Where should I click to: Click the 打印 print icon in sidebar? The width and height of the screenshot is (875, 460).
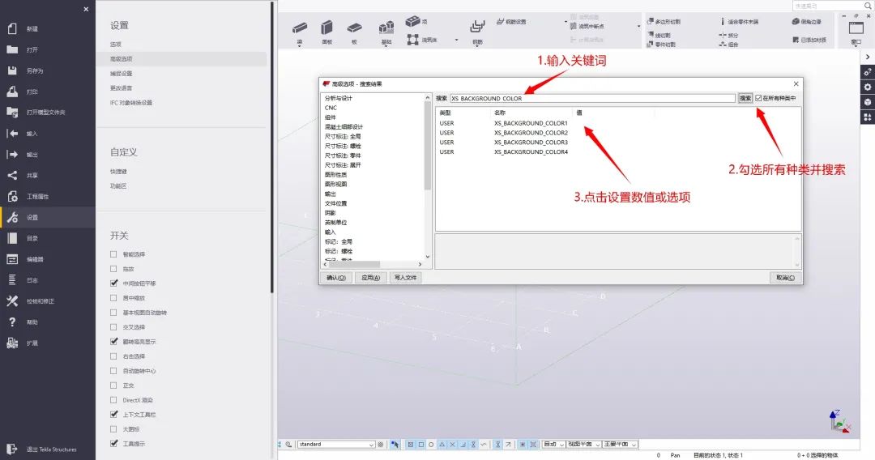coord(12,92)
